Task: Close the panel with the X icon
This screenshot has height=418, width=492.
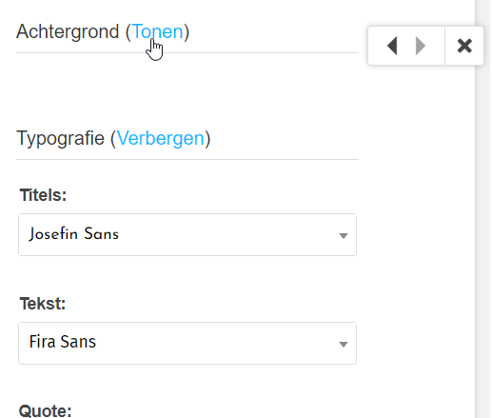Action: (x=464, y=46)
